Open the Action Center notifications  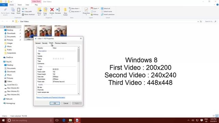tap(202, 120)
